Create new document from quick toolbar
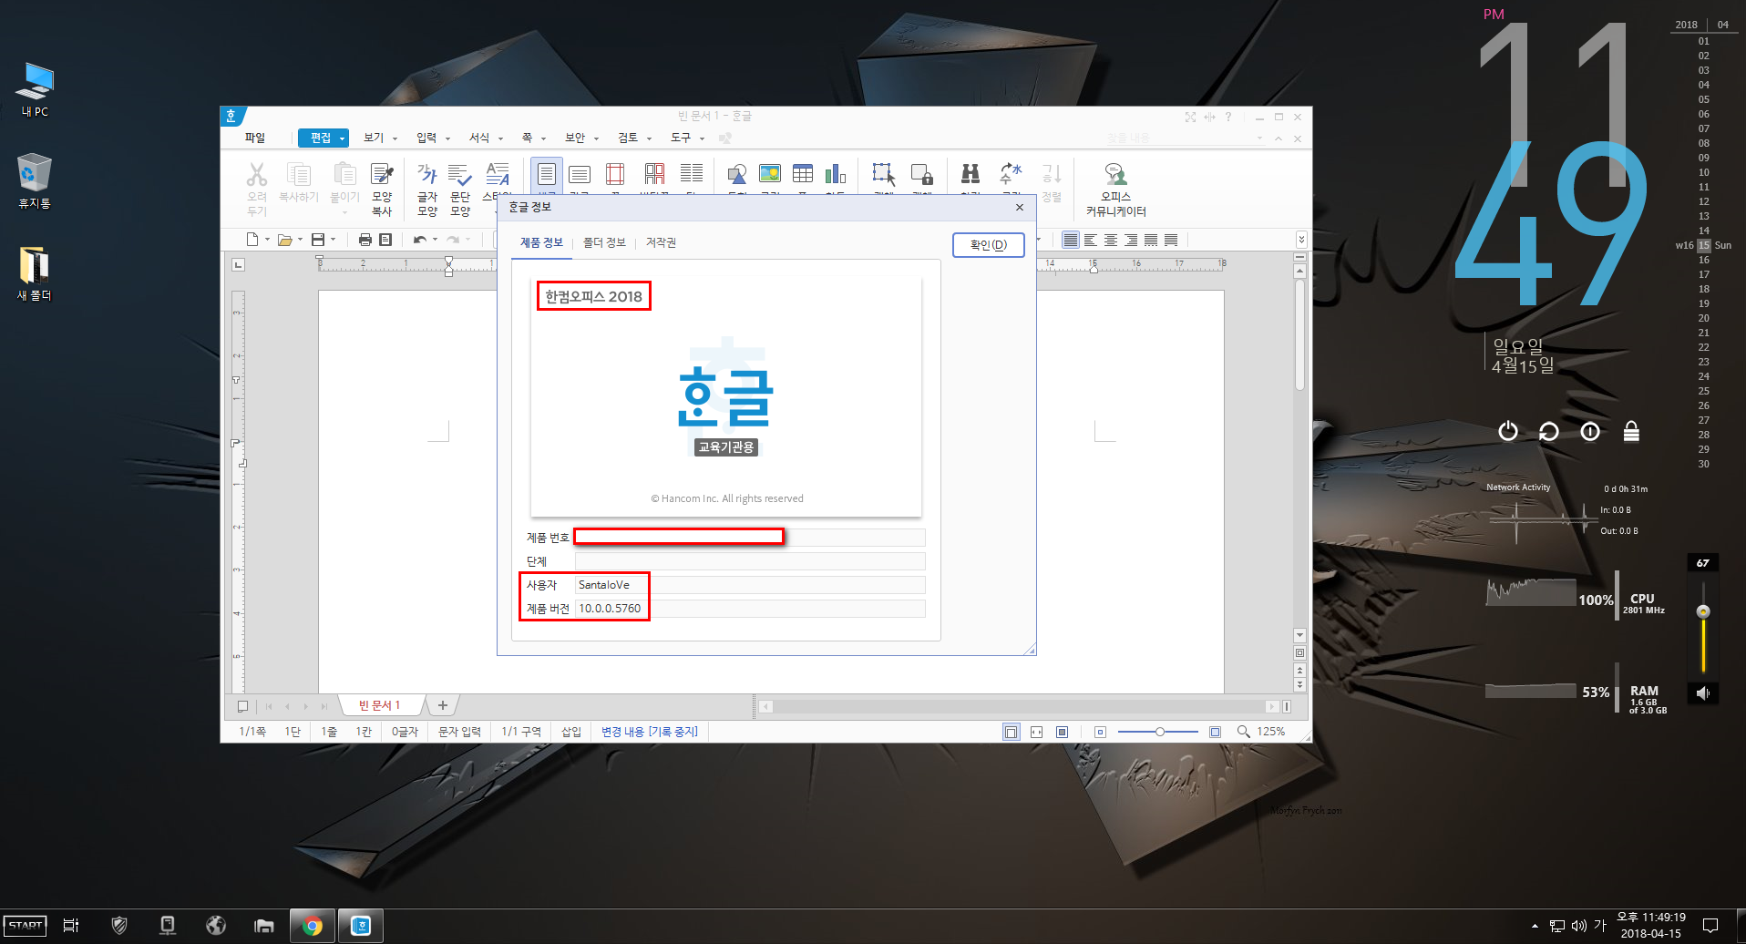The width and height of the screenshot is (1746, 944). 252,240
